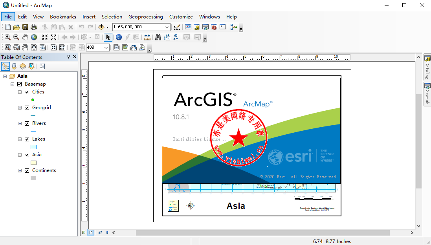Collapse the Cities layer legend
This screenshot has height=245, width=431.
pos(20,92)
